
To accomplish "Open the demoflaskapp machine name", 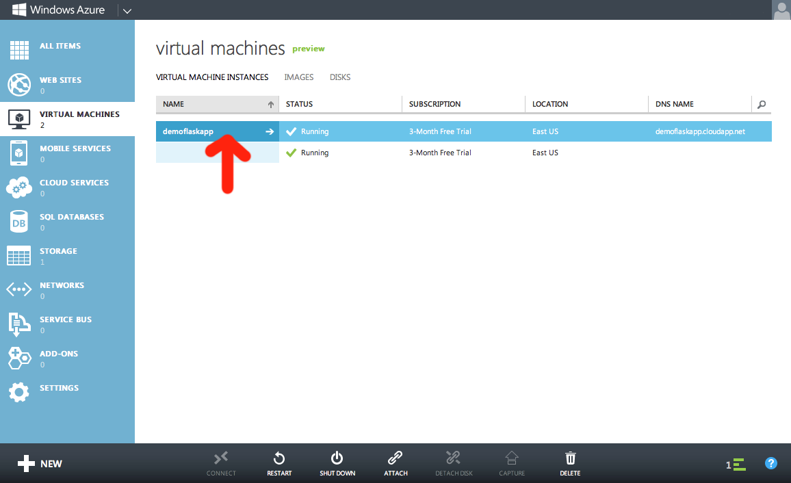I will click(187, 131).
